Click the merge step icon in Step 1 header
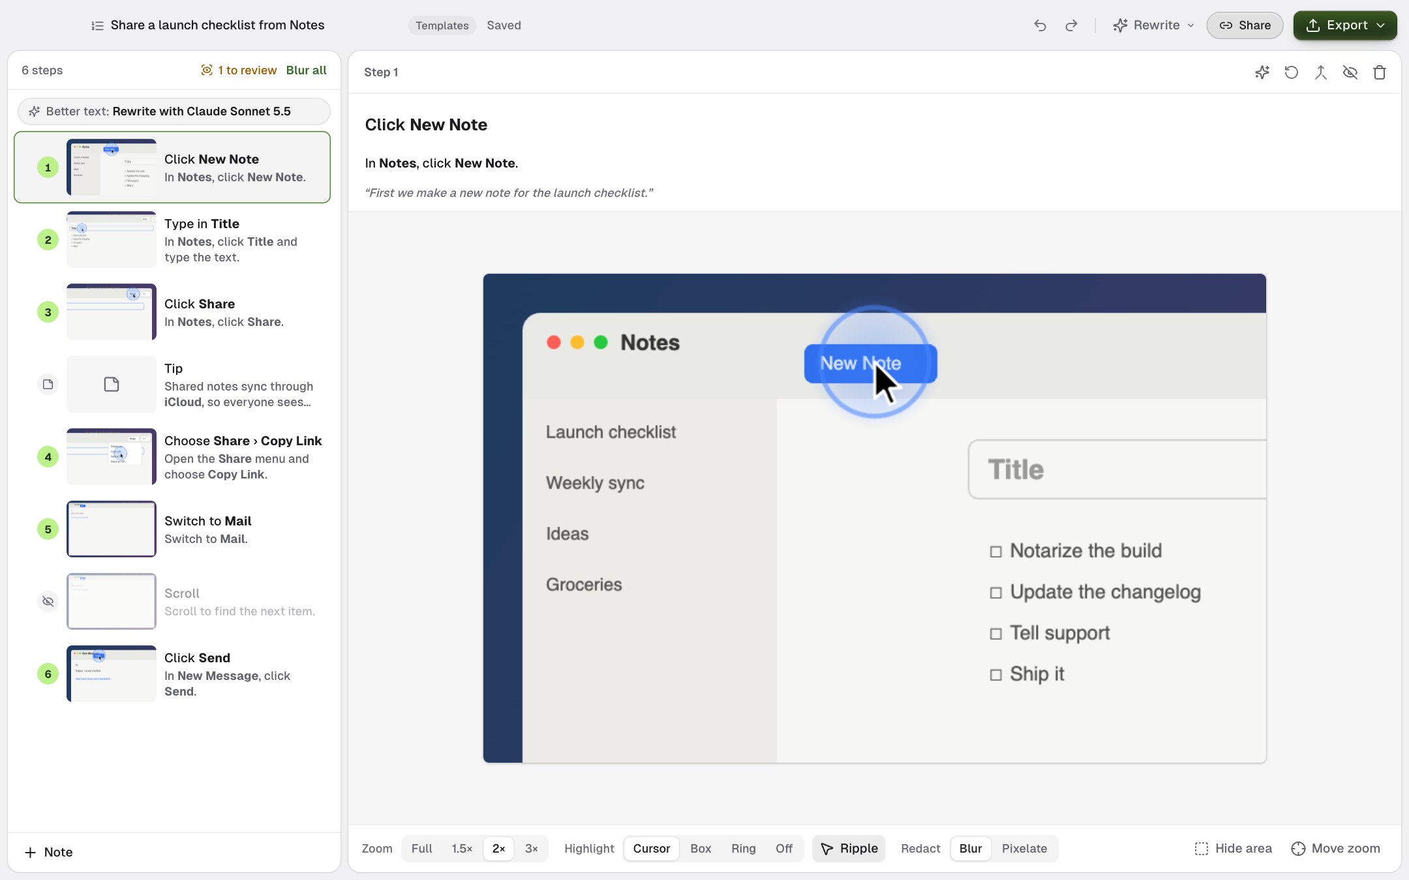The height and width of the screenshot is (880, 1409). (1321, 72)
